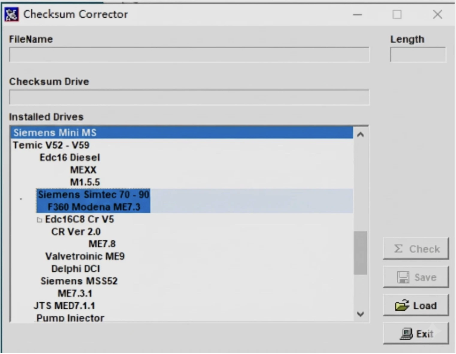Select the Edc16 Diesel driver
The width and height of the screenshot is (456, 354).
(x=70, y=157)
